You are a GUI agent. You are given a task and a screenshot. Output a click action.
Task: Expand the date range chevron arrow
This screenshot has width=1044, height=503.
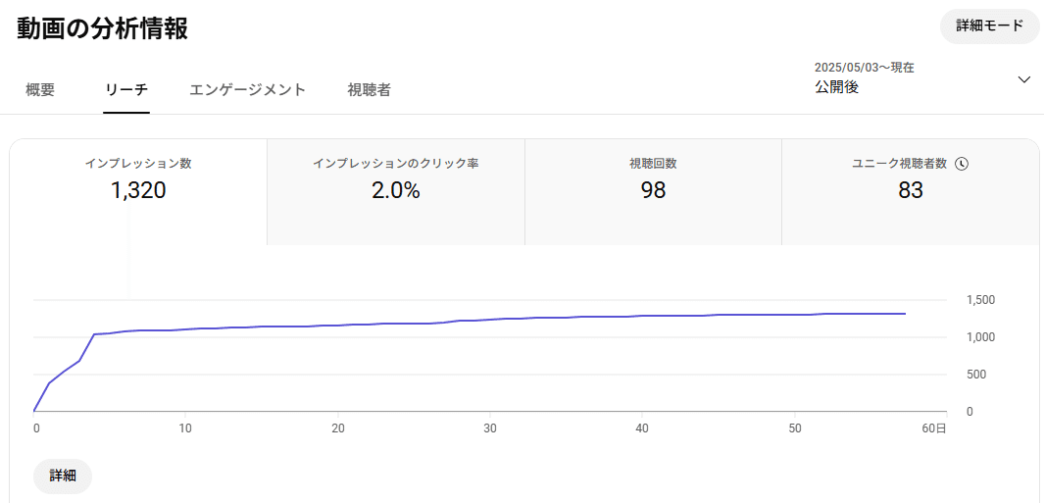click(x=1024, y=79)
